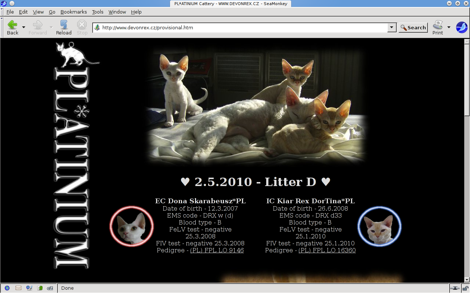Open Composer from status bar icon

pyautogui.click(x=29, y=288)
